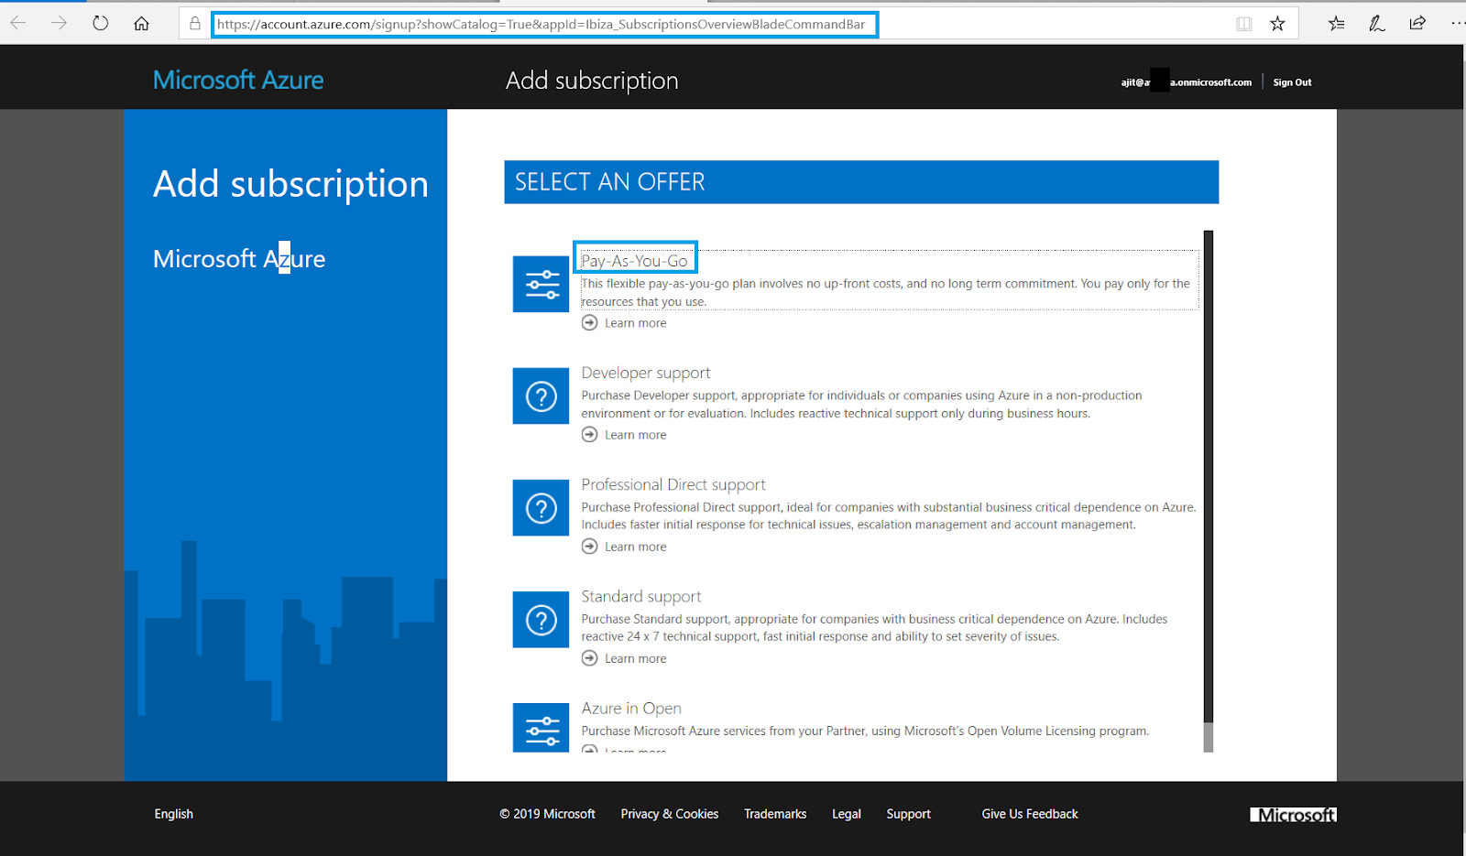Viewport: 1466px width, 856px height.
Task: Click Give Us Feedback in footer
Action: tap(1030, 814)
